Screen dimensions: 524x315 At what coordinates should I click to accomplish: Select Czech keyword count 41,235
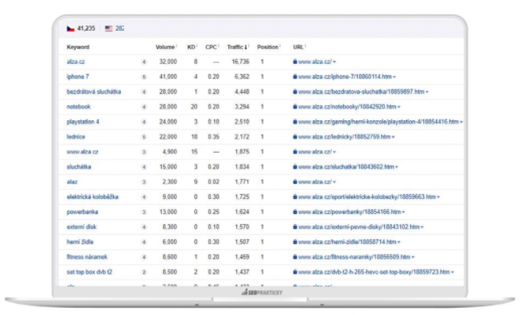pos(86,28)
